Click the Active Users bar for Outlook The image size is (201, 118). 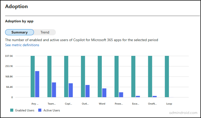tap(87, 91)
